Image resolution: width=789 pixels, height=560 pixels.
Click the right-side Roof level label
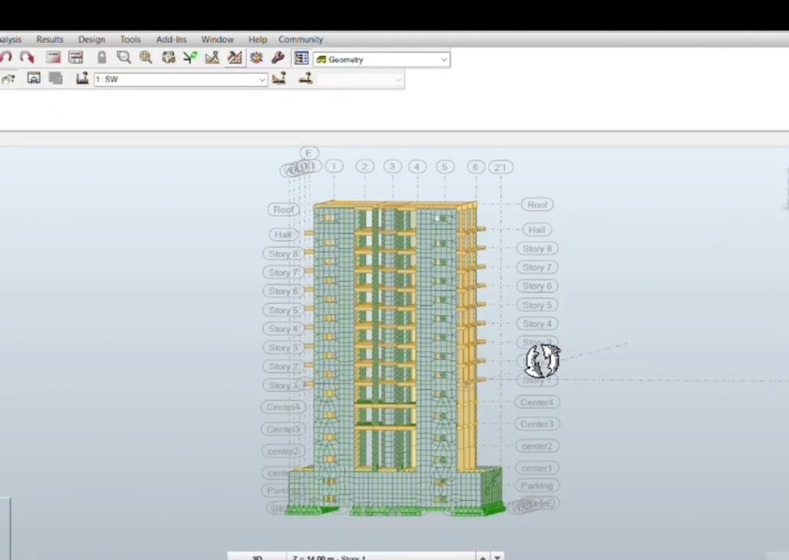click(x=538, y=204)
